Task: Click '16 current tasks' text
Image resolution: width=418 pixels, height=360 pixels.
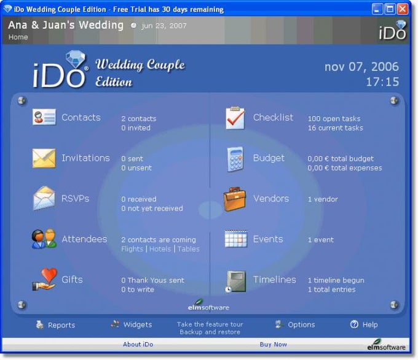Action: click(x=336, y=128)
